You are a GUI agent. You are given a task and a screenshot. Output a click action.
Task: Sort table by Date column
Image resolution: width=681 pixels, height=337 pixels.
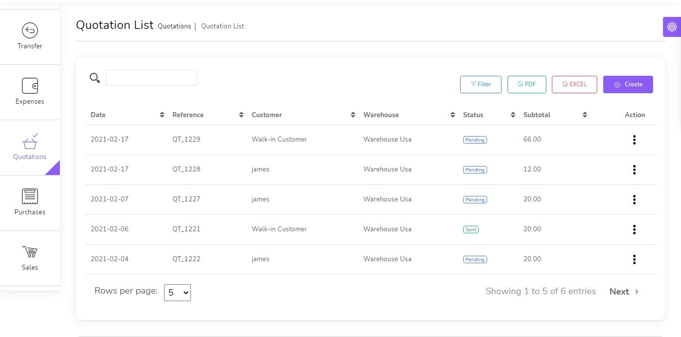(162, 115)
